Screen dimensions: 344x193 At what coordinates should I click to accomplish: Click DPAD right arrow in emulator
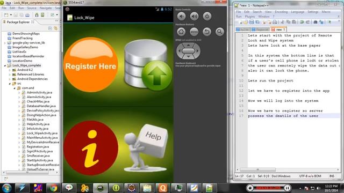pyautogui.click(x=197, y=51)
